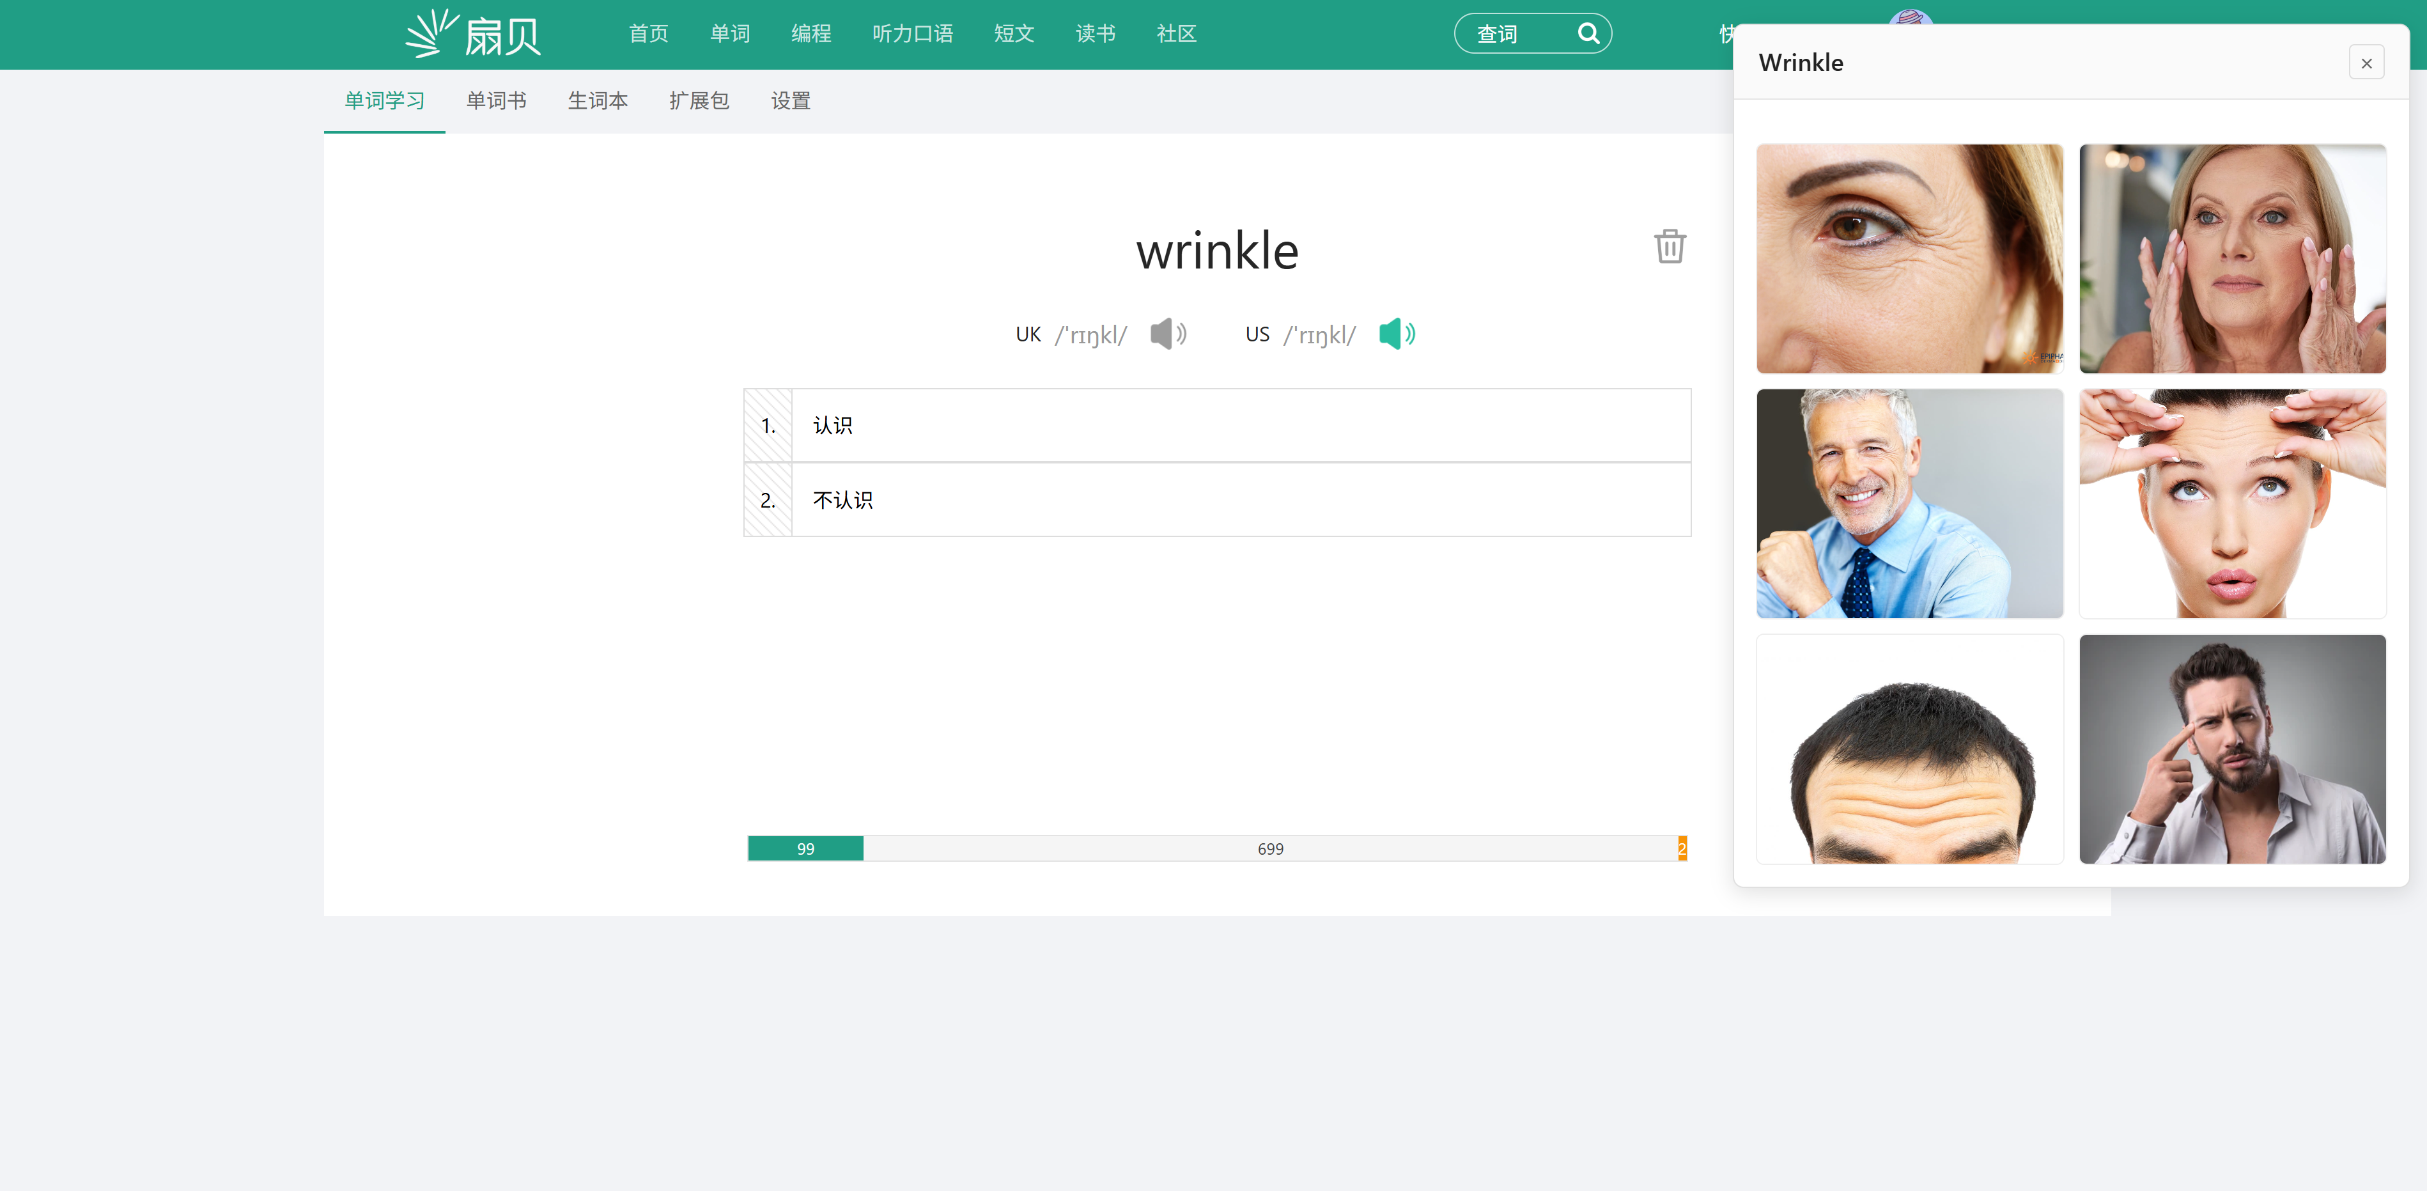Go to the 扩展包 tab
The image size is (2427, 1191).
698,101
